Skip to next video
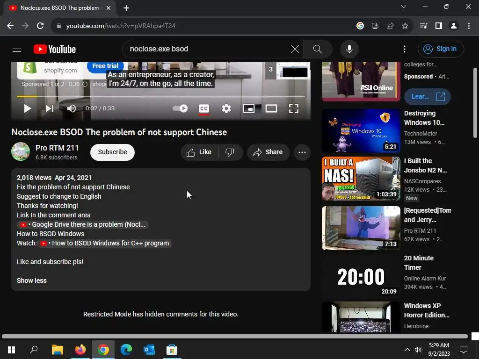479x359 pixels. tap(50, 108)
